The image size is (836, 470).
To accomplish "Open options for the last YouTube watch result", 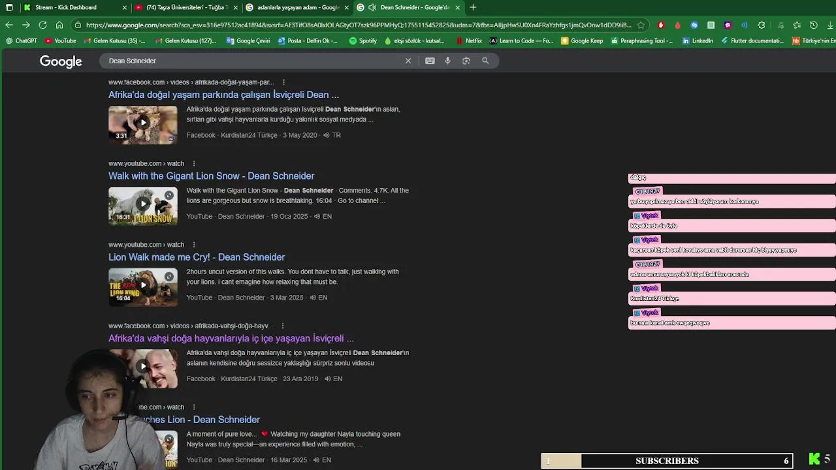I will [194, 407].
